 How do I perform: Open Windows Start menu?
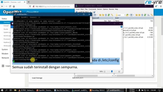click(x=2, y=90)
